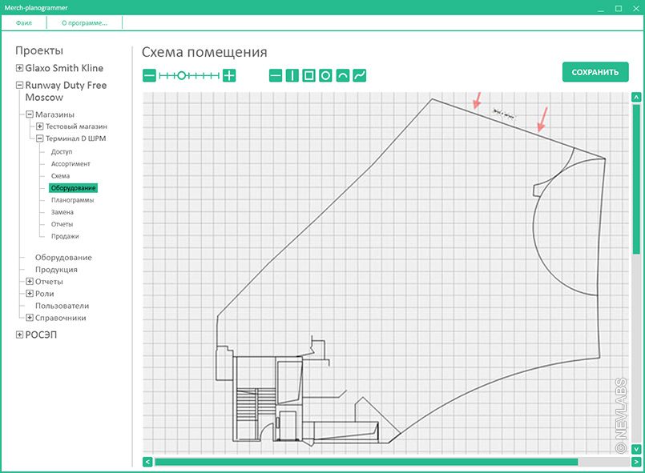The image size is (645, 473).
Task: Expand the Справочники tree node
Action: click(30, 318)
